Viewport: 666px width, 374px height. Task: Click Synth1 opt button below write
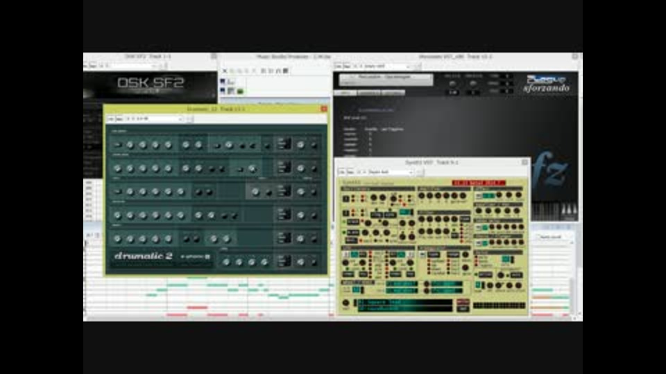tap(463, 309)
